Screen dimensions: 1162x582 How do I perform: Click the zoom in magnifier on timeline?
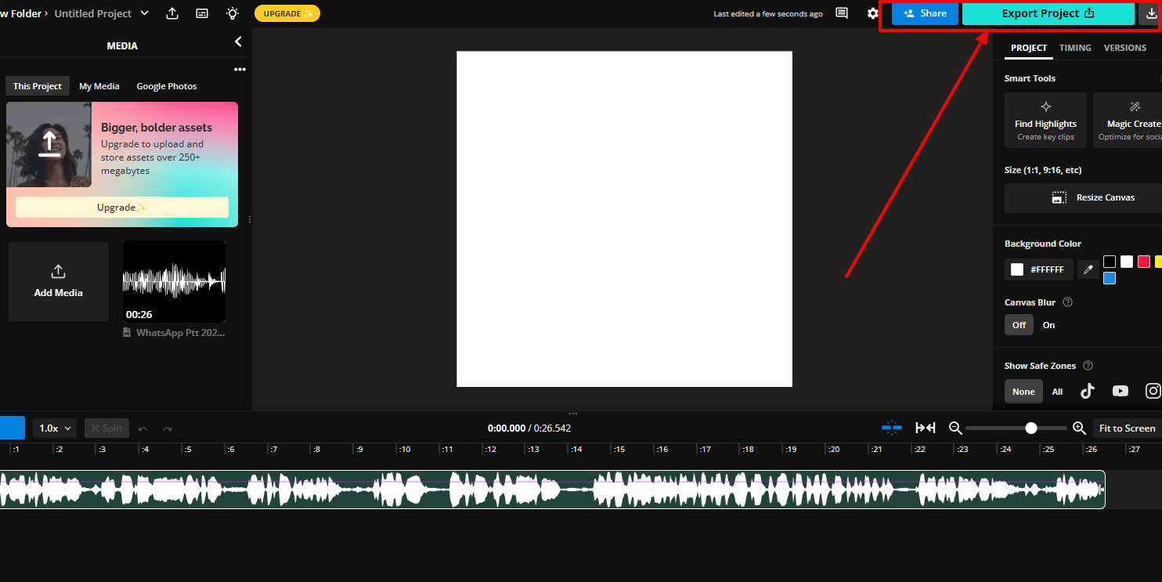[x=1079, y=428]
